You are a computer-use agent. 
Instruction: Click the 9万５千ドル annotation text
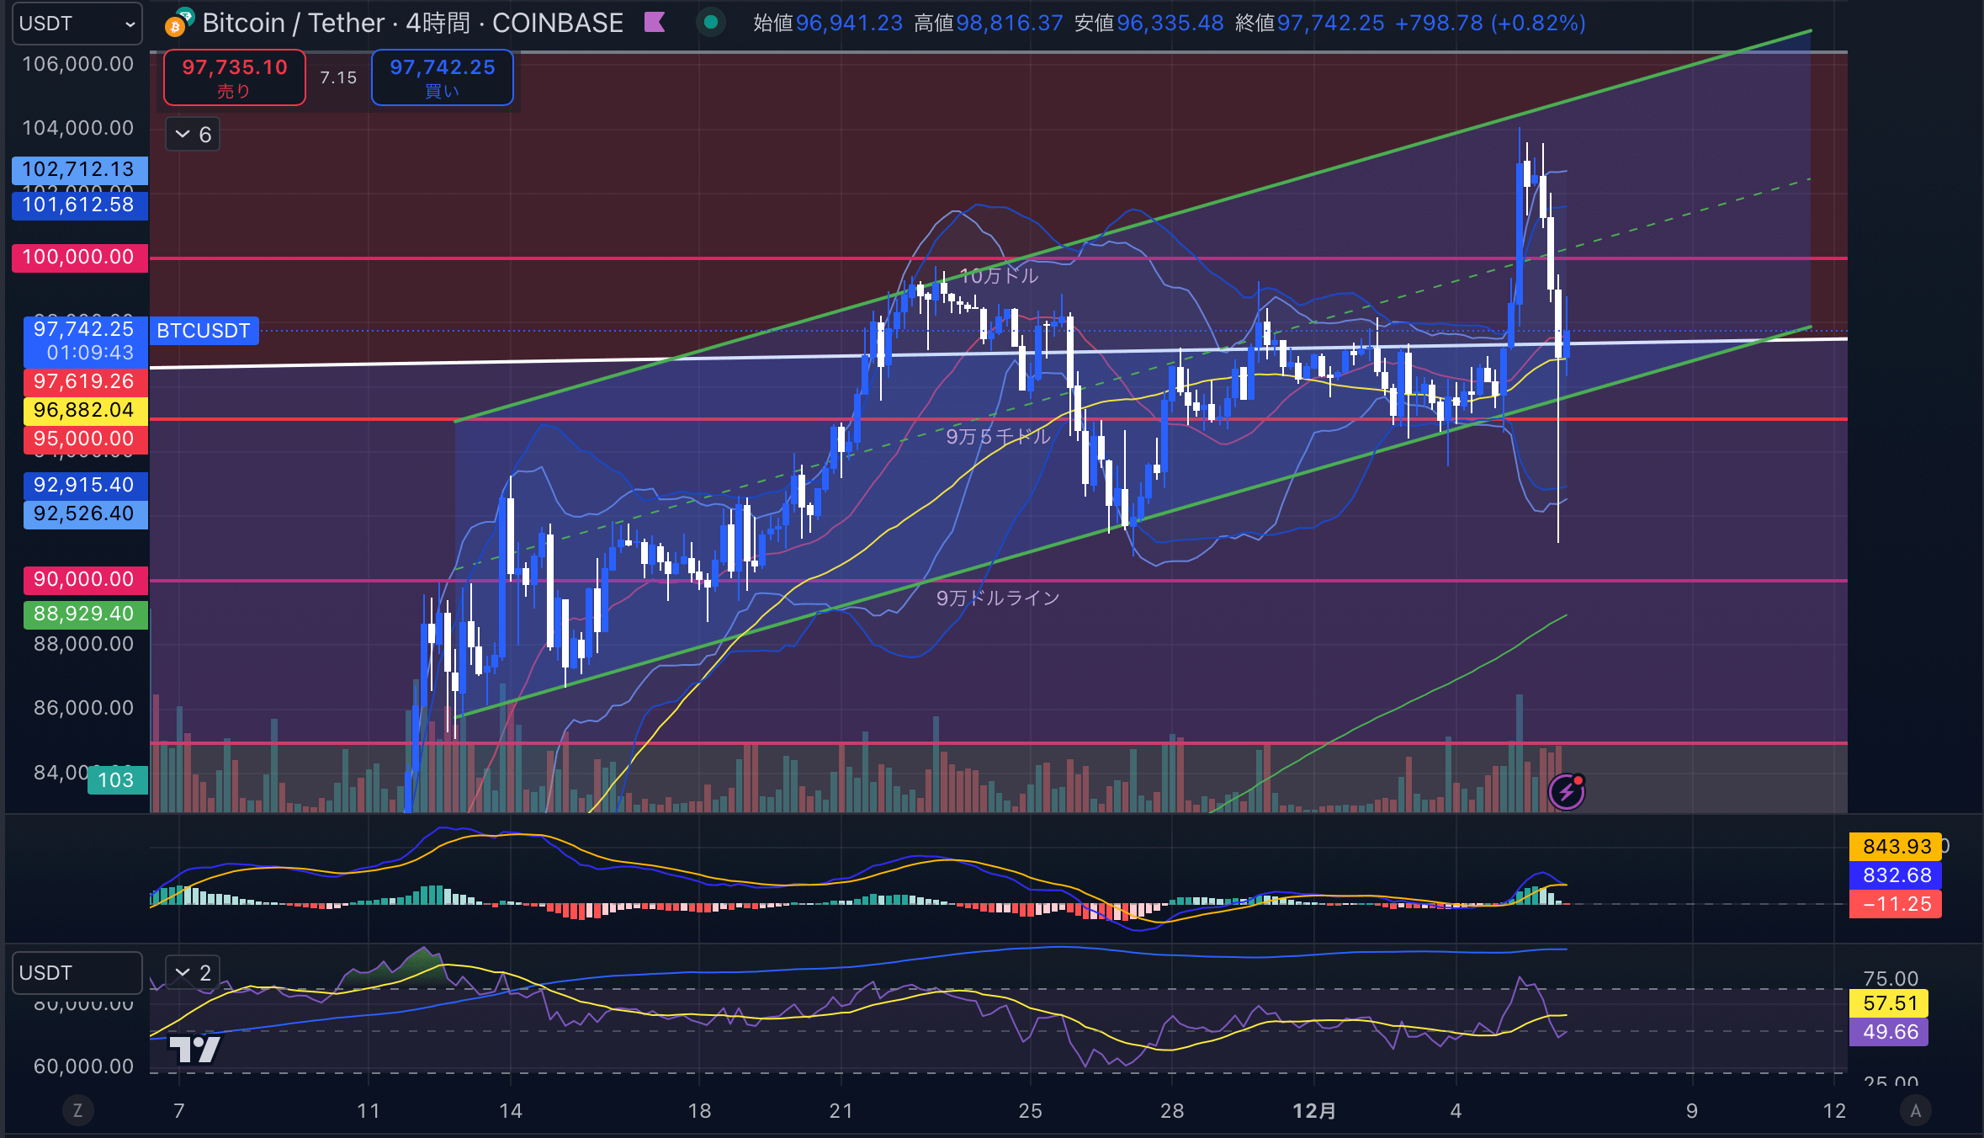(x=999, y=436)
